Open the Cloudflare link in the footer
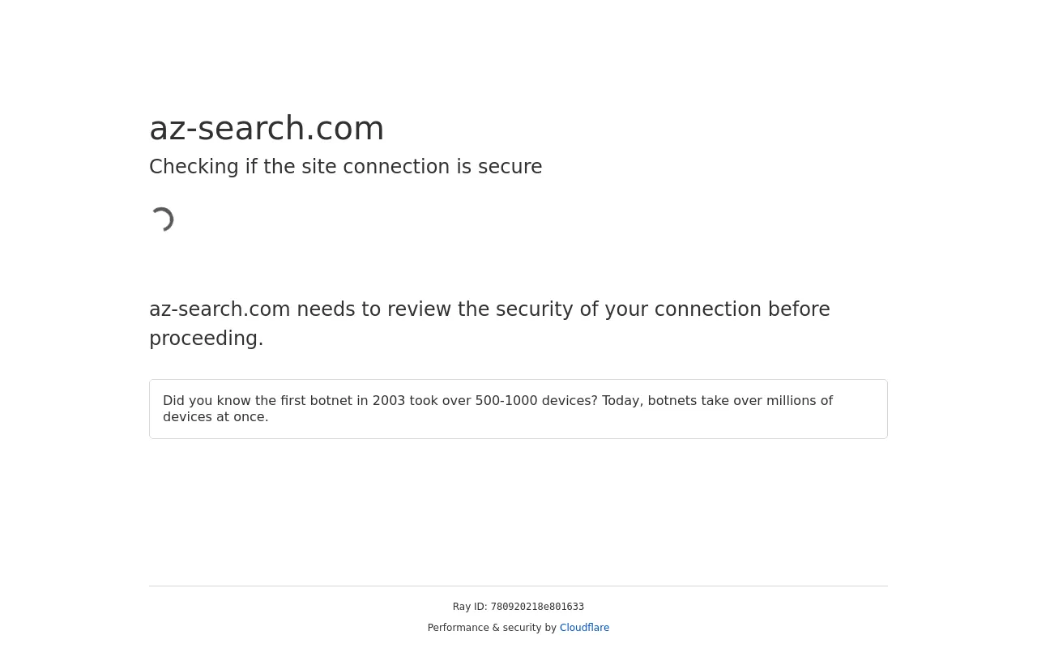Screen dimensions: 1037x648 click(x=584, y=628)
